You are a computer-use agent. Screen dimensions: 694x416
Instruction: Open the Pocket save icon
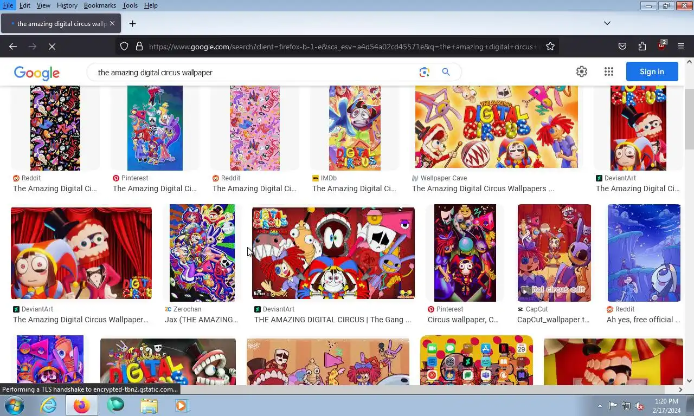(622, 47)
